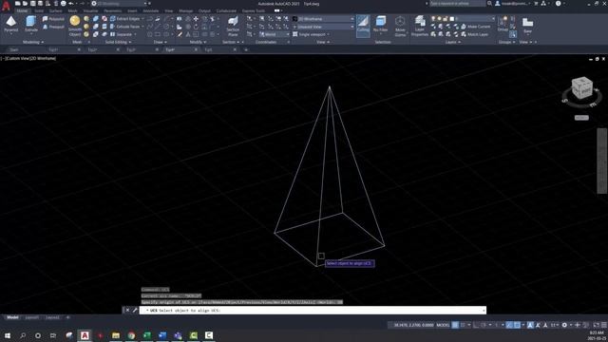Screen dimensions: 608x342
Task: Click the command line input field
Action: coord(313,311)
